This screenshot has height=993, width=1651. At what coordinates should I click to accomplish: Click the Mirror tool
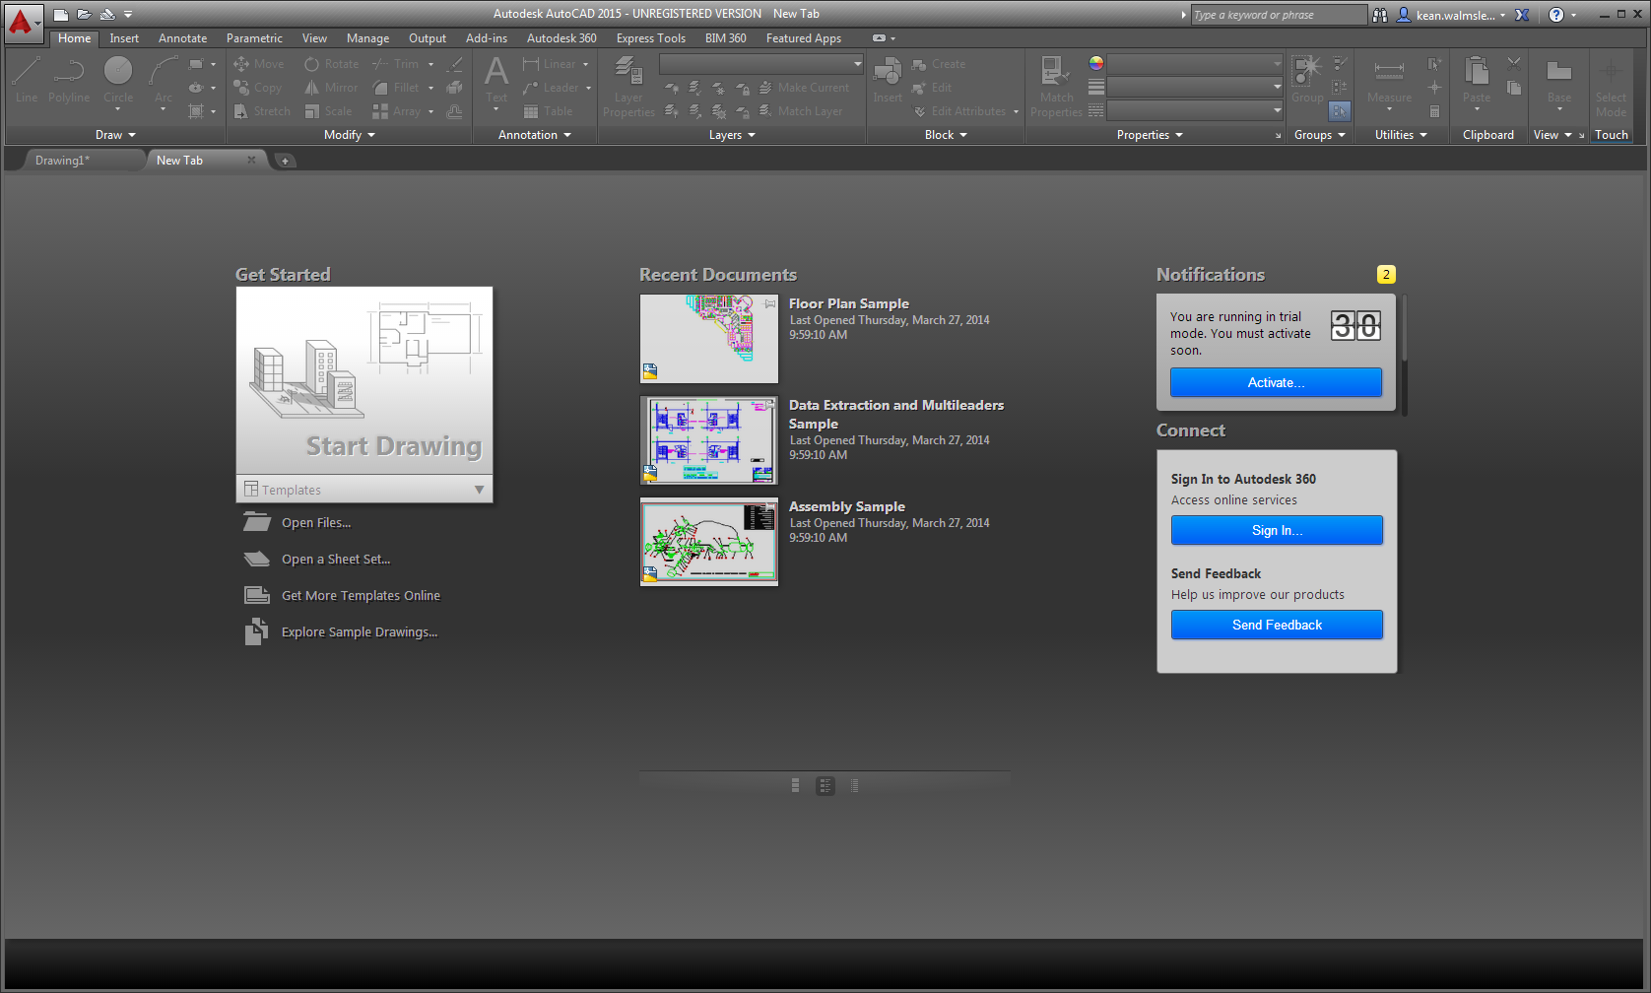(x=331, y=88)
